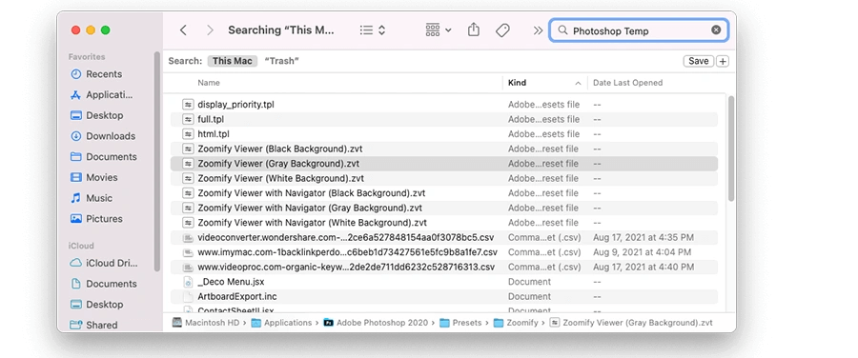858x358 pixels.
Task: Toggle Kind sort direction arrow
Action: pyautogui.click(x=578, y=83)
